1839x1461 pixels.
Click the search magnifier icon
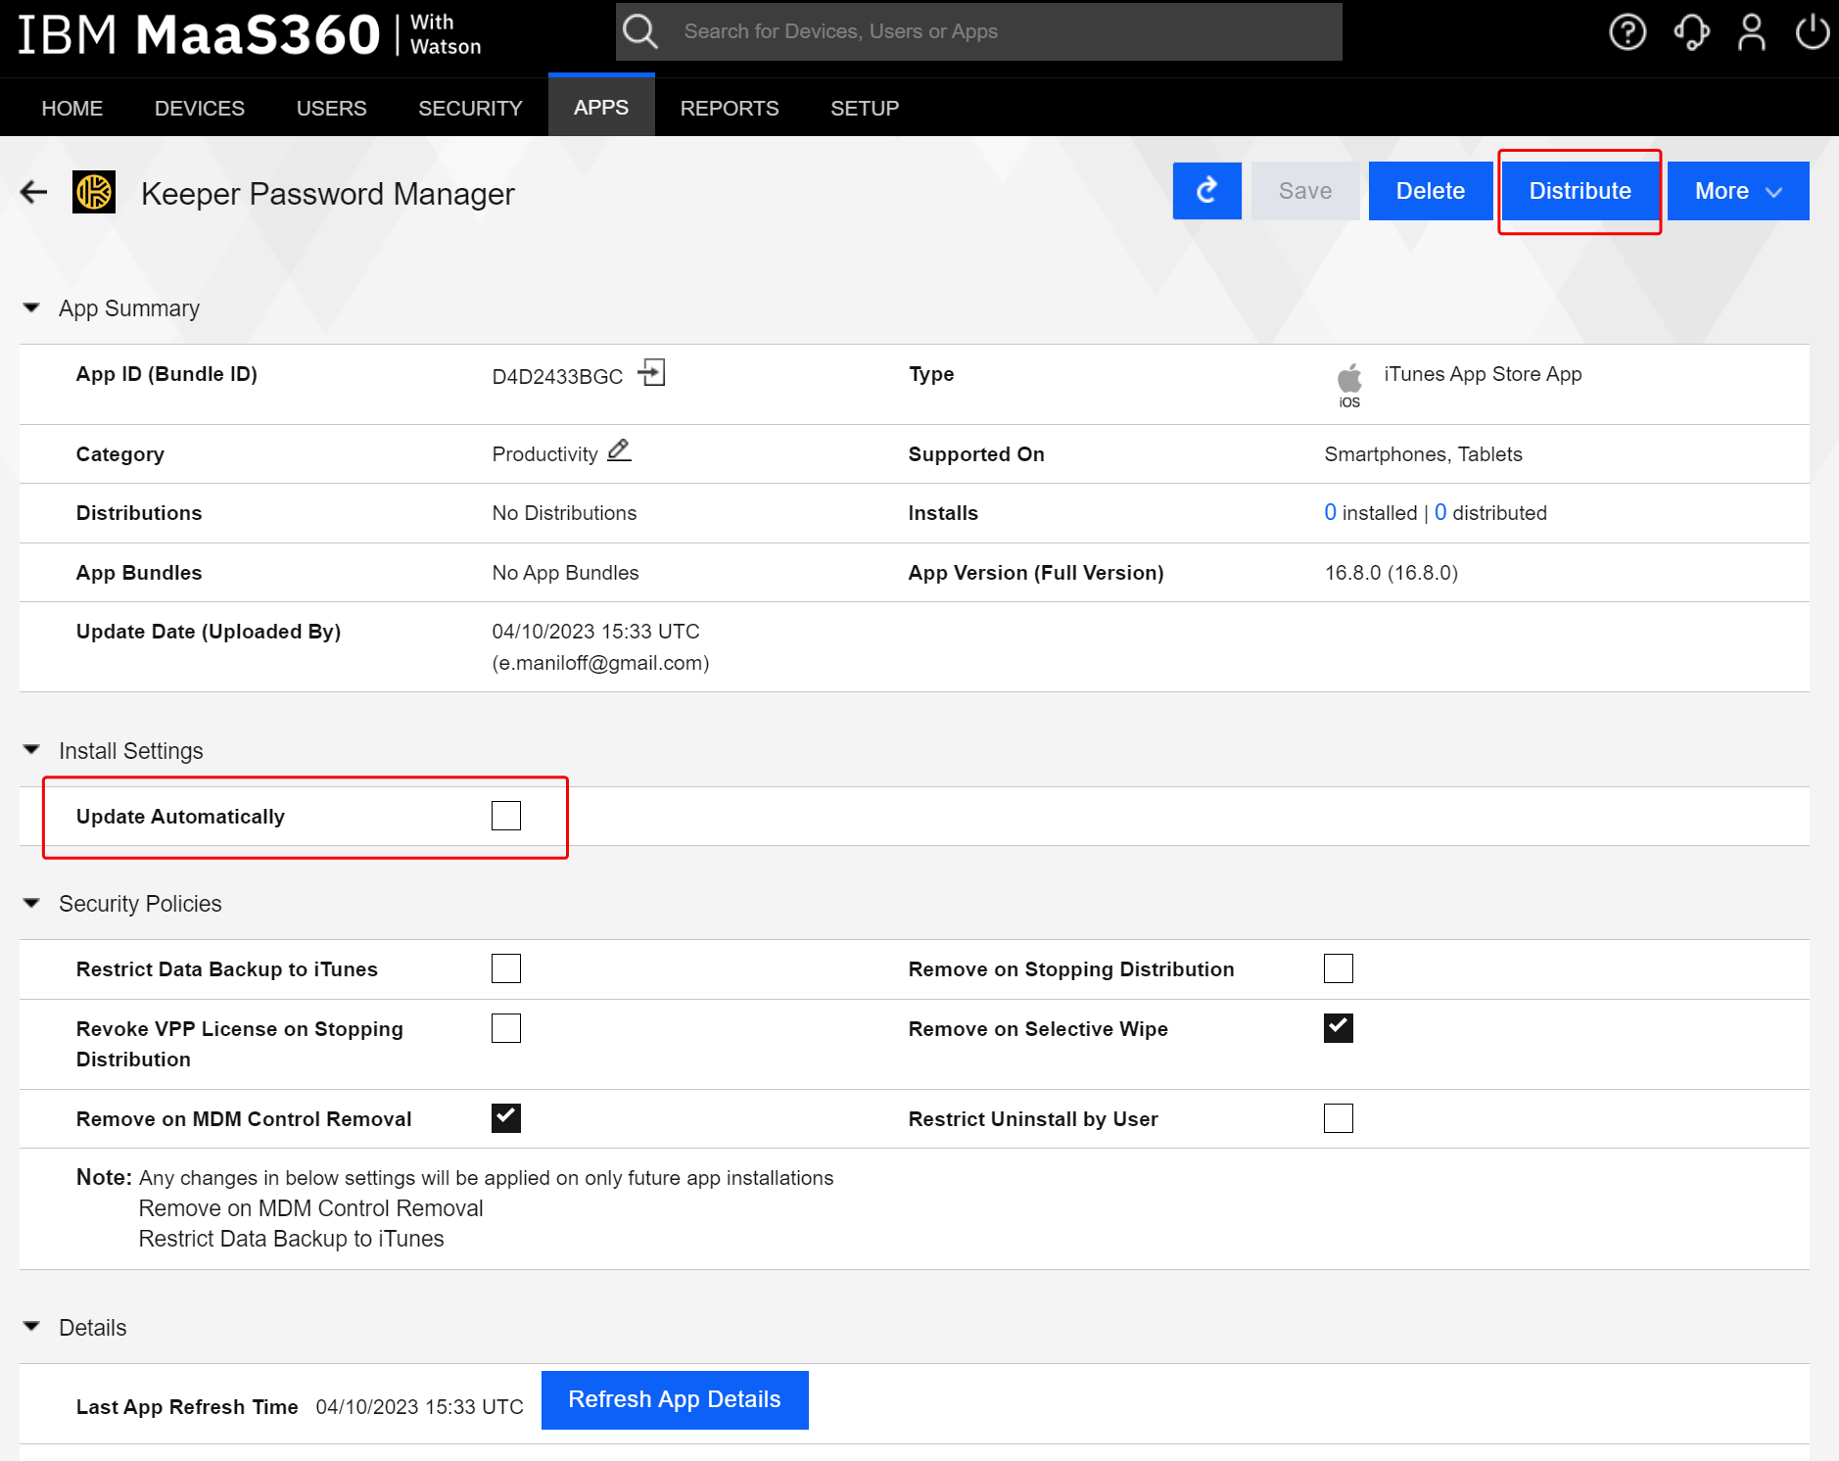[640, 31]
